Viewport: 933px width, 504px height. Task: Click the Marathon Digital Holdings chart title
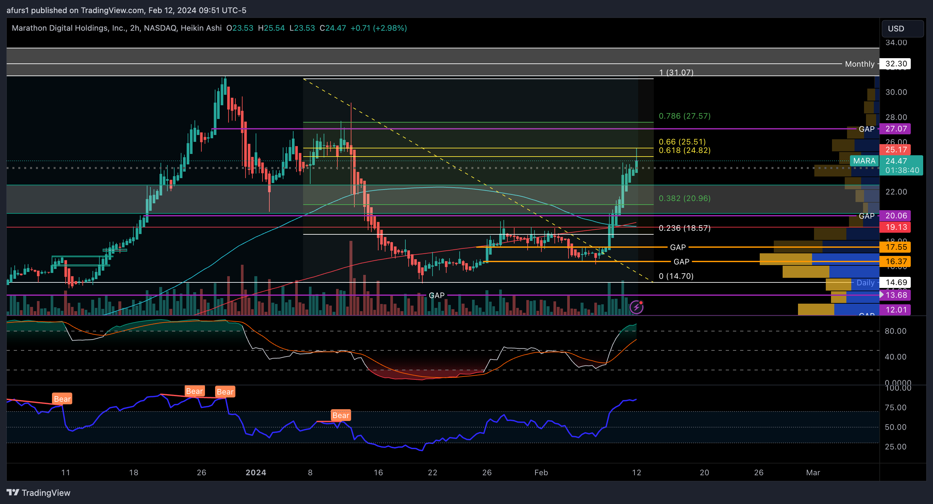click(x=116, y=28)
